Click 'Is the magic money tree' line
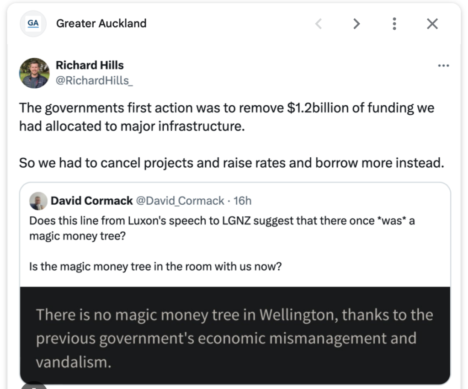Image resolution: width=468 pixels, height=389 pixels. 155,266
